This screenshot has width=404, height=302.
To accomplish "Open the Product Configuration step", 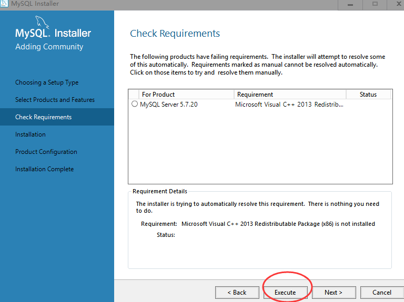I will coord(46,152).
